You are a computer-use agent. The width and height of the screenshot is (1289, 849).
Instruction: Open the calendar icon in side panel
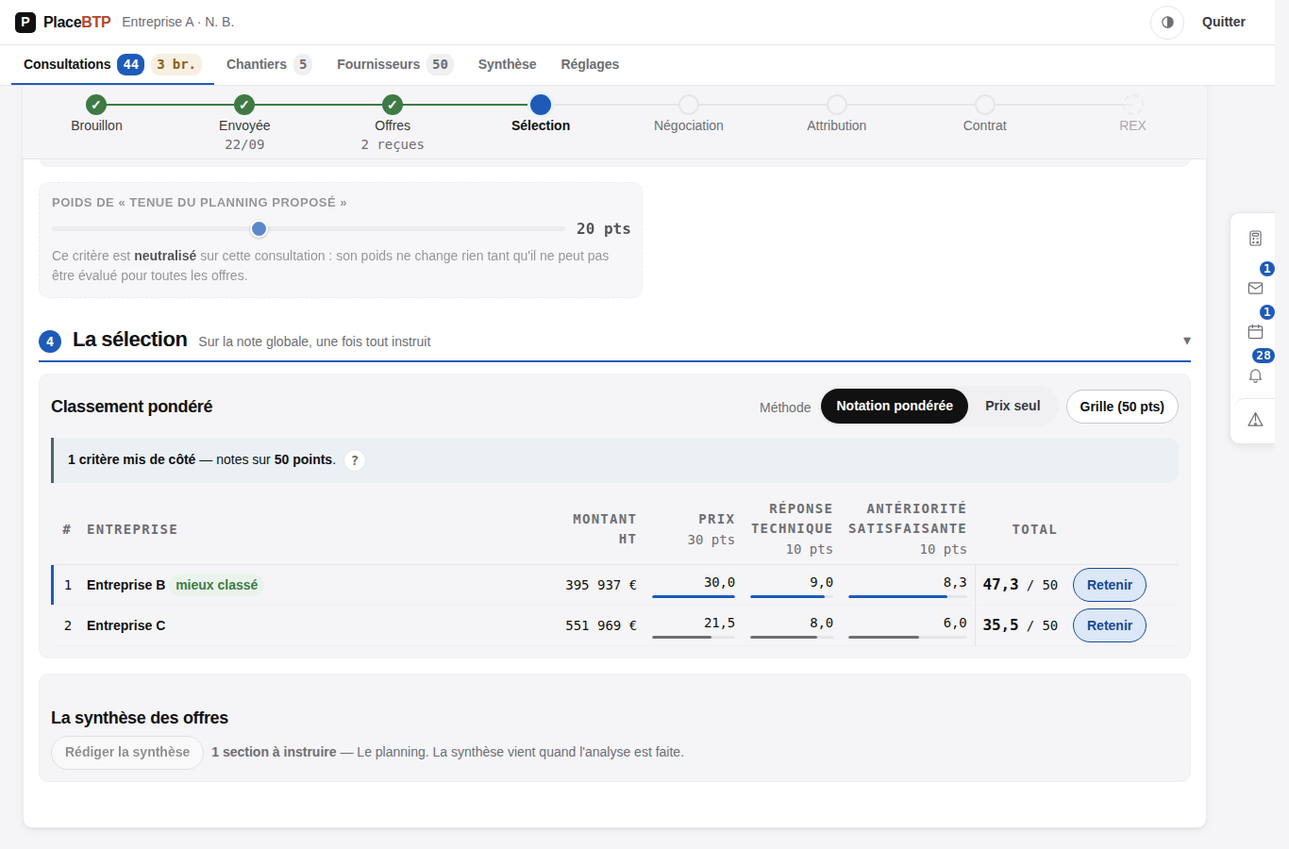[x=1255, y=331]
